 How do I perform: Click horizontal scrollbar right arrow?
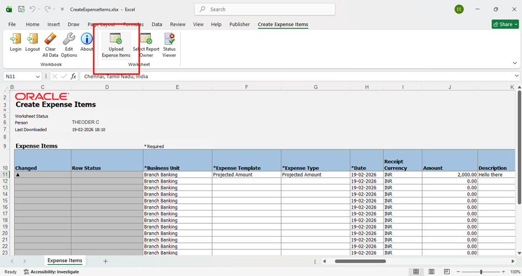513,262
